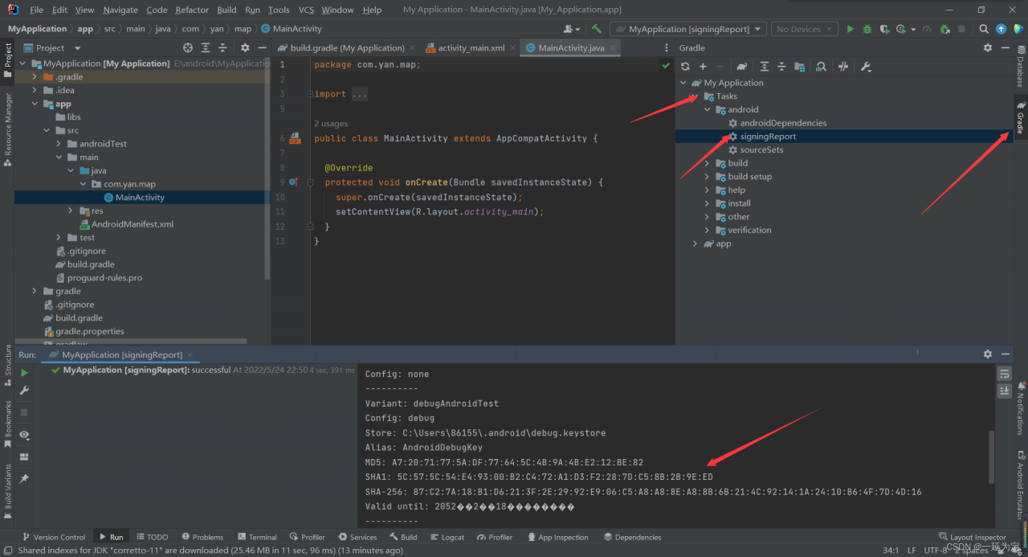Switch to the activity_main.xml tab
The height and width of the screenshot is (557, 1028).
[471, 47]
